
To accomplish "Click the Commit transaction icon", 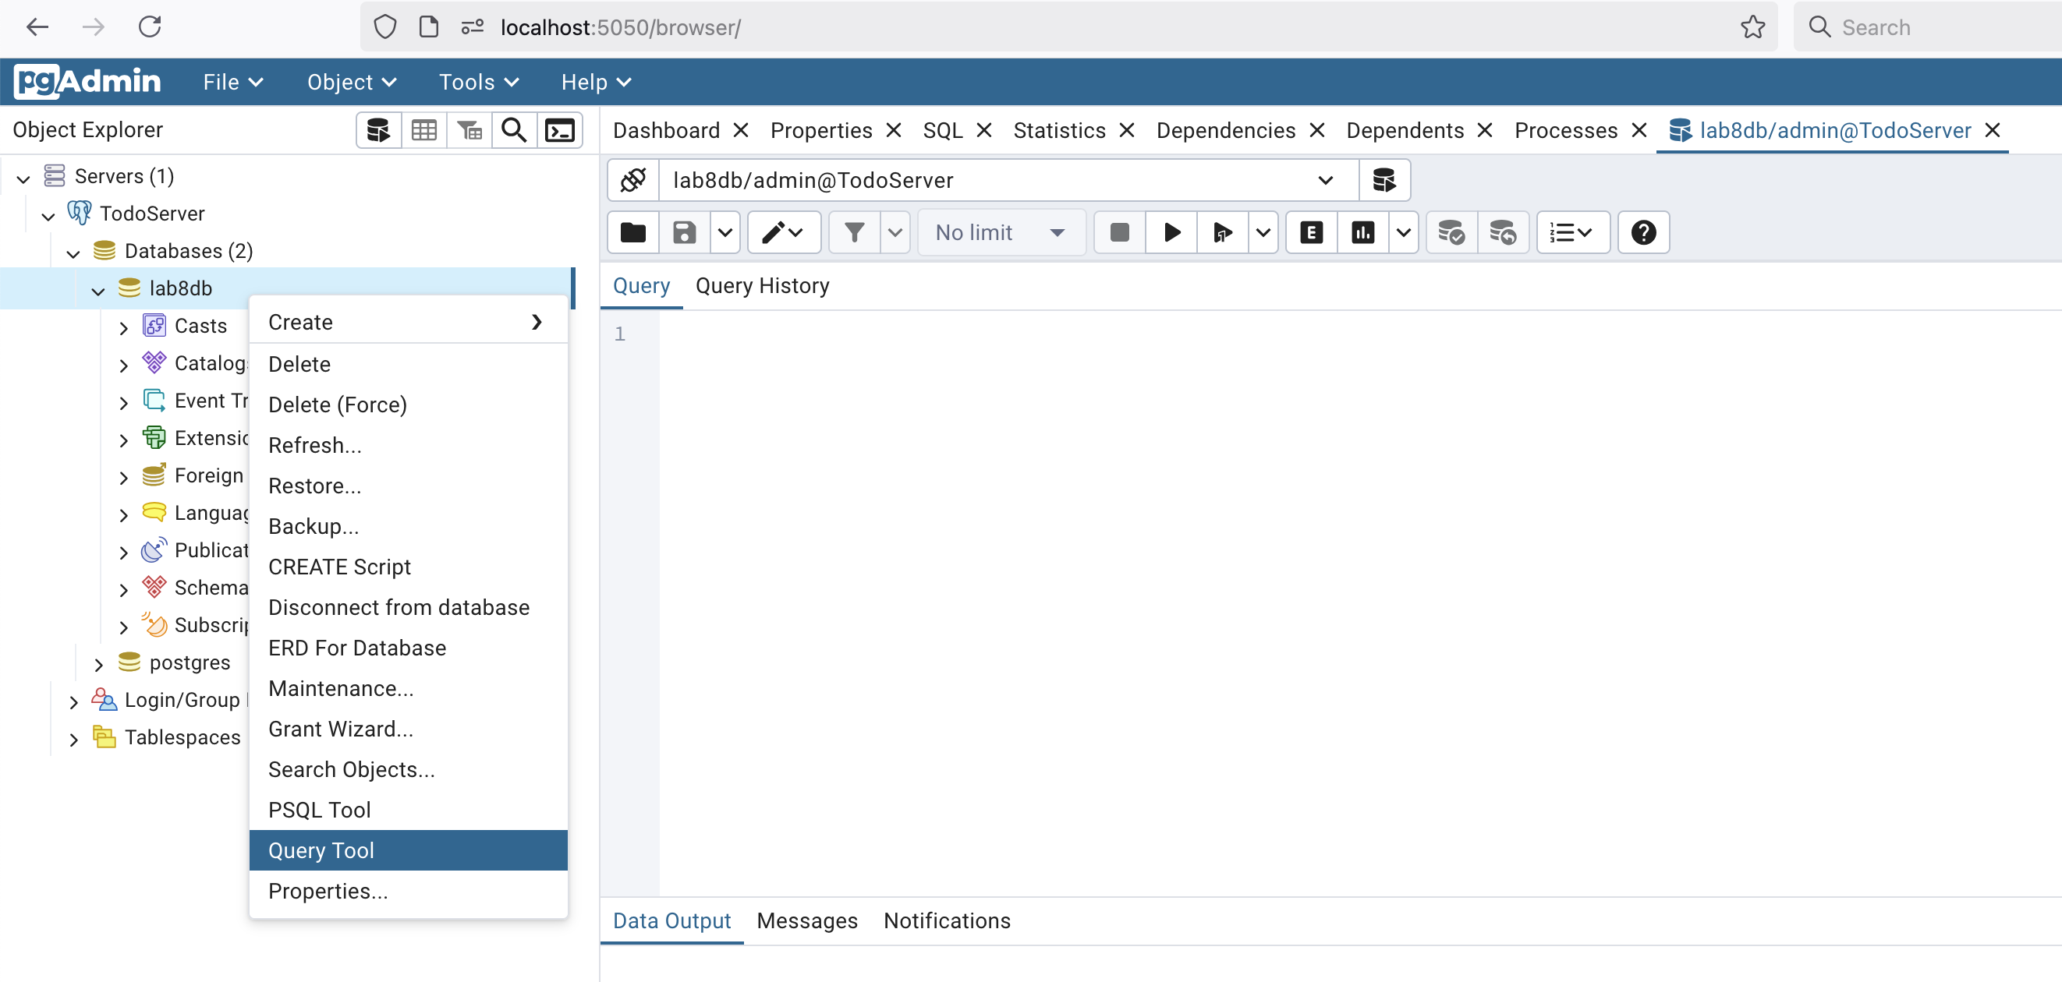I will click(x=1451, y=233).
